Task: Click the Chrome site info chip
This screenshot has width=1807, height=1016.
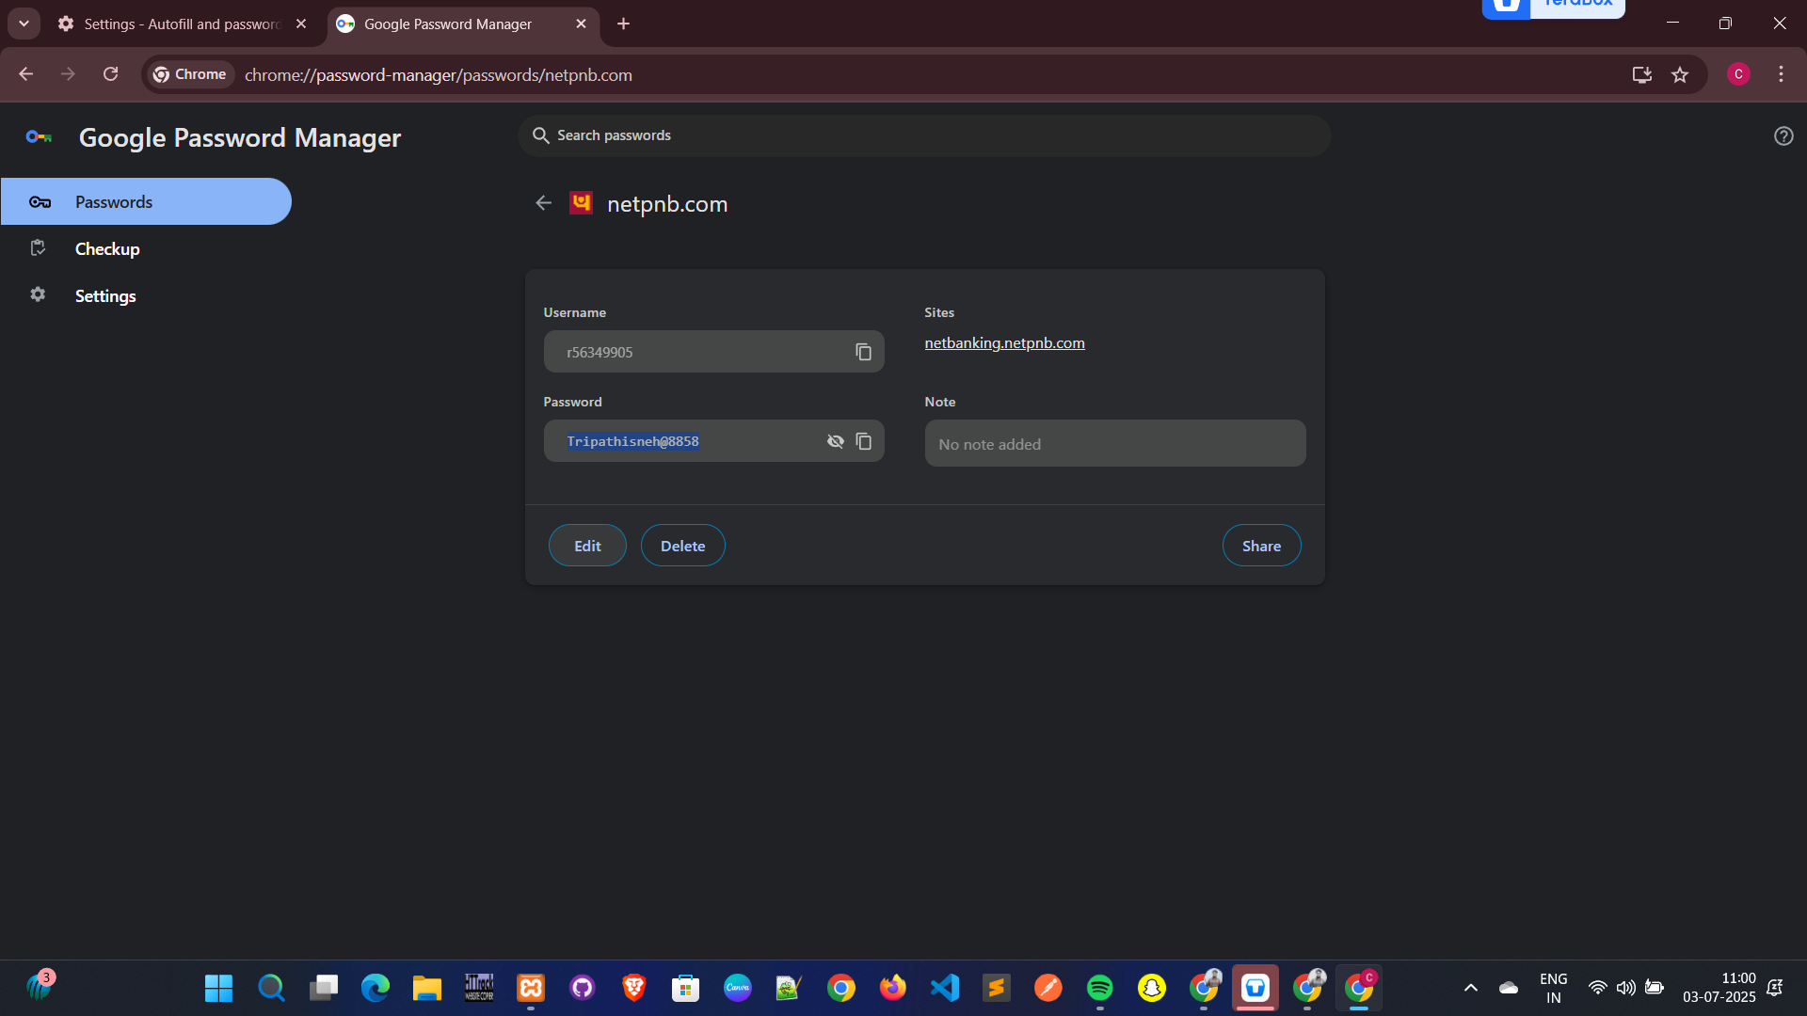Action: (x=190, y=74)
